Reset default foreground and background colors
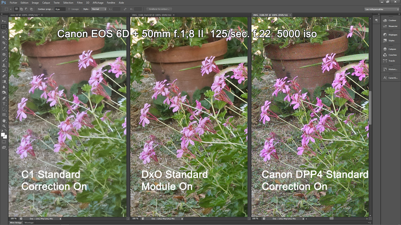This screenshot has height=225, width=401. [2, 130]
